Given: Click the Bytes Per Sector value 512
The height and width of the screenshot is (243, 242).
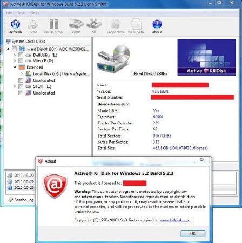Looking at the screenshot, I should (156, 141).
